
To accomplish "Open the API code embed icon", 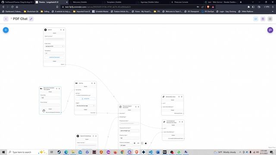I will pyautogui.click(x=256, y=19).
